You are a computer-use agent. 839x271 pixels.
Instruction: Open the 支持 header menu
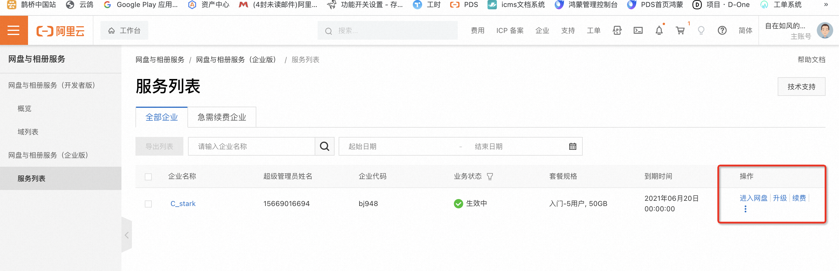pyautogui.click(x=568, y=31)
